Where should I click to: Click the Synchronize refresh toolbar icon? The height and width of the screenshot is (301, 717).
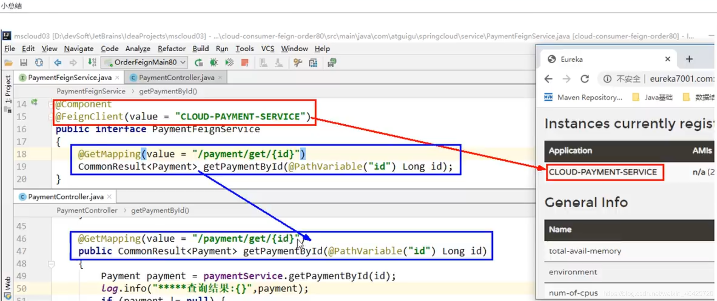[x=39, y=63]
